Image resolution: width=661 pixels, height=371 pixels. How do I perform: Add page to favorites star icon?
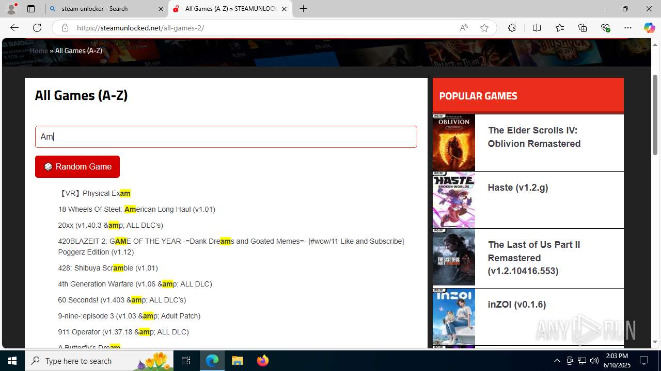484,28
